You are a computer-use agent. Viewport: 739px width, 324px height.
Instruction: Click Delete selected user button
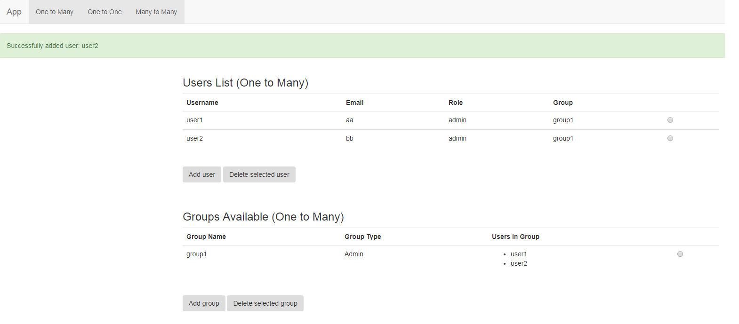(259, 174)
